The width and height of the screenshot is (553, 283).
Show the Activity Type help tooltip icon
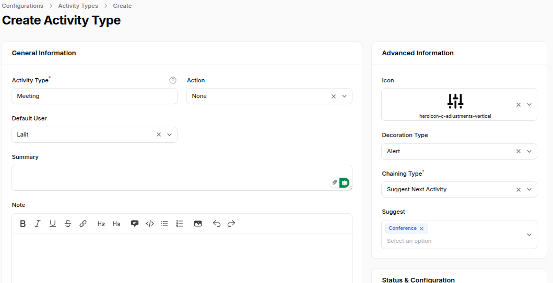point(173,80)
